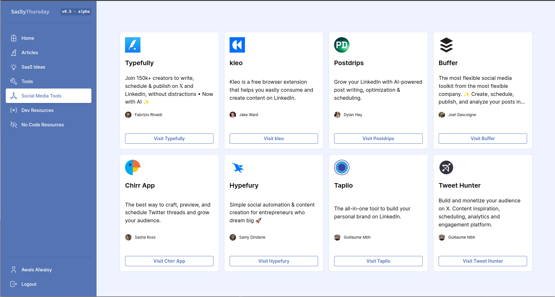
Task: Click the Buffer stacked layers logo
Action: tap(446, 45)
